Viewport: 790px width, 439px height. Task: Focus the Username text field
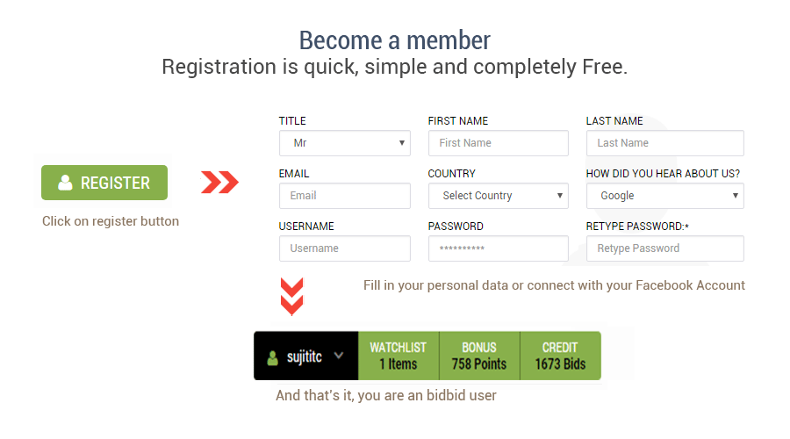pyautogui.click(x=345, y=248)
